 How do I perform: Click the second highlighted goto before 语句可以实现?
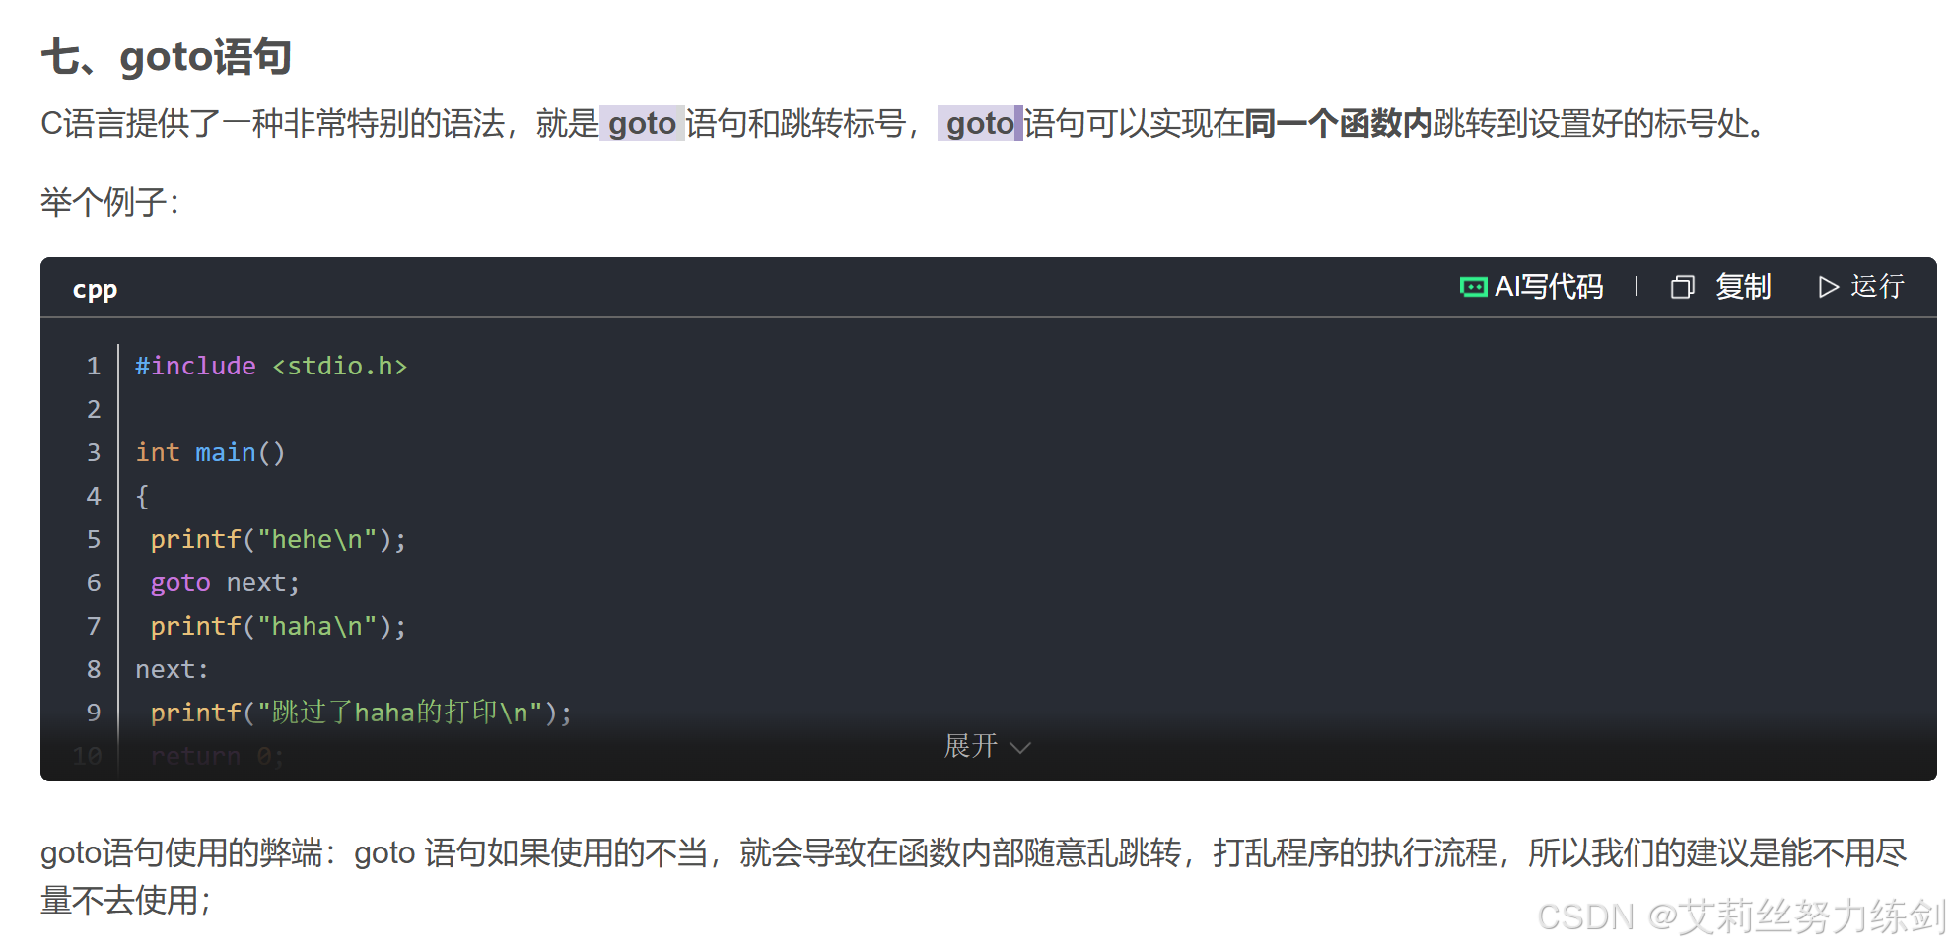tap(980, 123)
